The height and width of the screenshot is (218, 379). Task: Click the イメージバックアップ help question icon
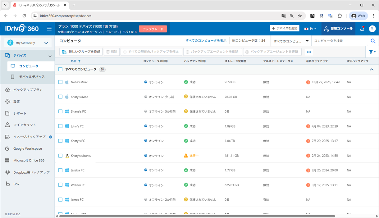[51, 137]
